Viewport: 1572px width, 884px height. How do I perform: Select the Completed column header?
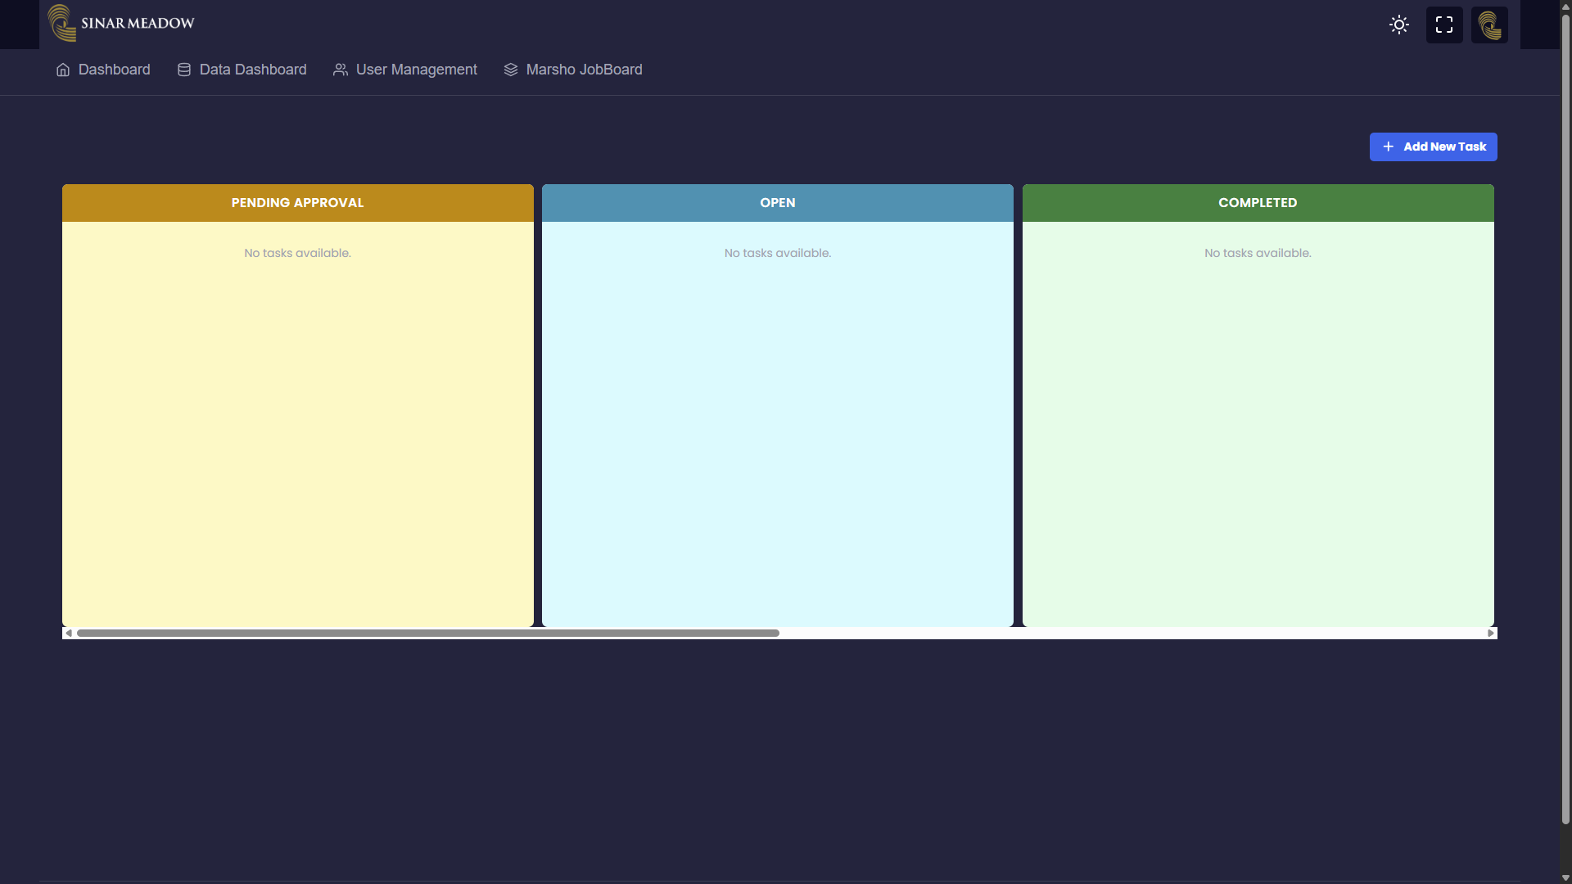click(1258, 203)
